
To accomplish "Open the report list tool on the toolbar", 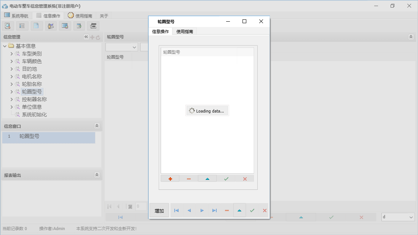I will coord(22,25).
